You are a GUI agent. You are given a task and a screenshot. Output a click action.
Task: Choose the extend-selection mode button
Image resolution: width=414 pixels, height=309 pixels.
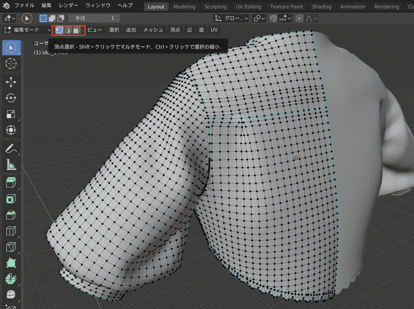click(x=52, y=18)
